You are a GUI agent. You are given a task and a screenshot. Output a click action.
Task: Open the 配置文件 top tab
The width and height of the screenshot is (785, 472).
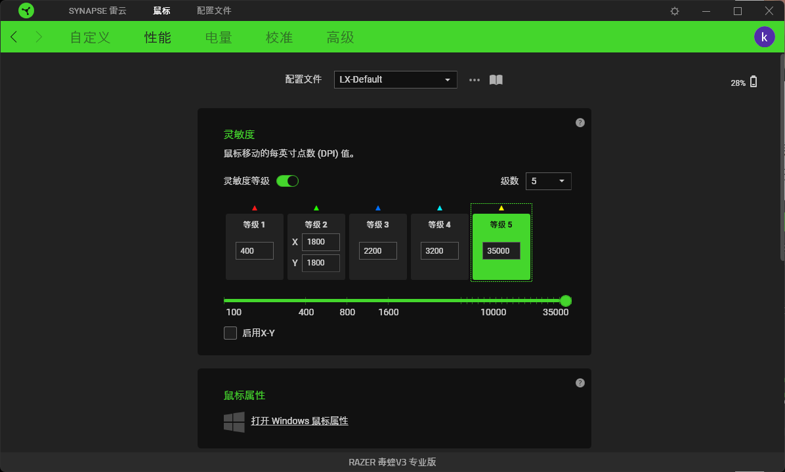214,11
